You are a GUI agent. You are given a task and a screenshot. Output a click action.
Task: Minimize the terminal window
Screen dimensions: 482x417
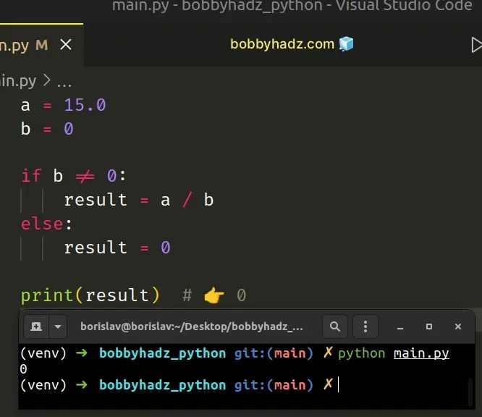(400, 327)
